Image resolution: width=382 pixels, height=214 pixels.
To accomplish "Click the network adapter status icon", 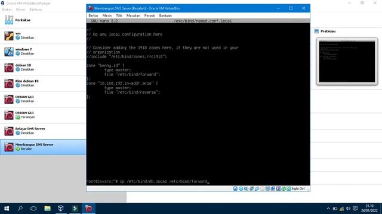I will tap(251, 188).
